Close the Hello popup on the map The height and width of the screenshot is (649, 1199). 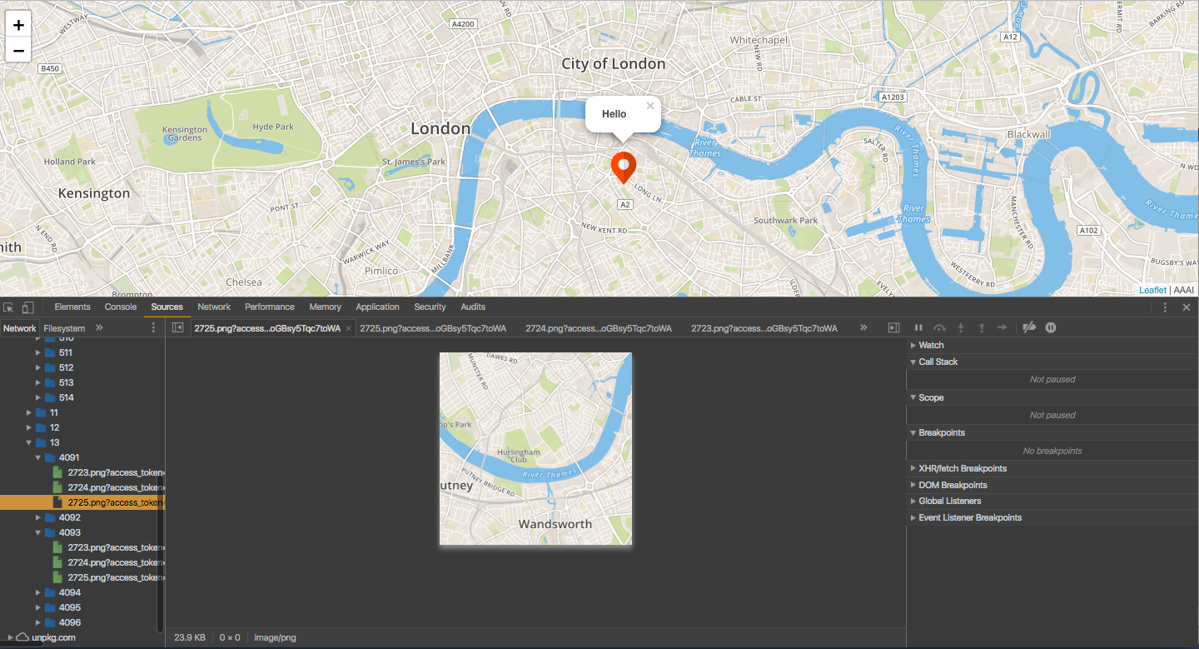pos(650,105)
